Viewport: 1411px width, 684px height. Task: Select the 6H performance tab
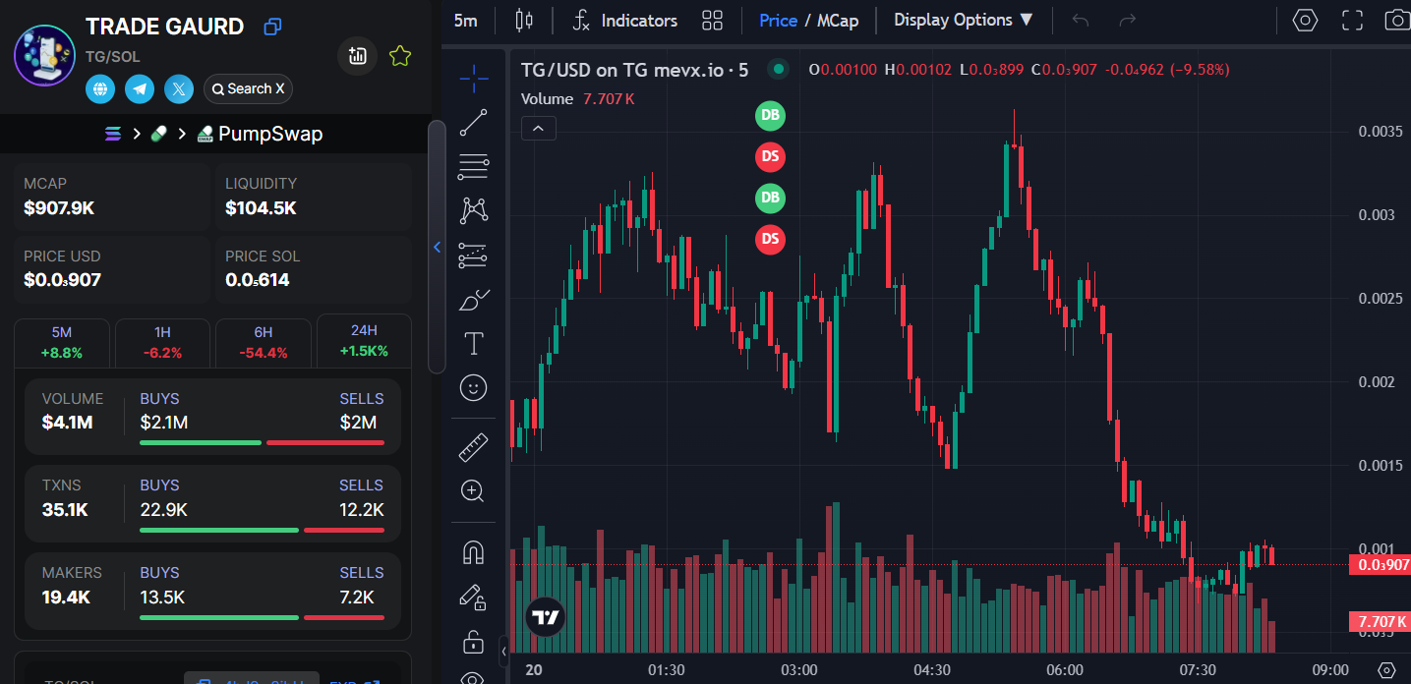(263, 341)
